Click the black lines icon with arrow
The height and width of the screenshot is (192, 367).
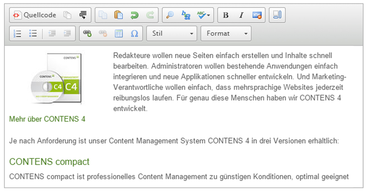coord(83,15)
